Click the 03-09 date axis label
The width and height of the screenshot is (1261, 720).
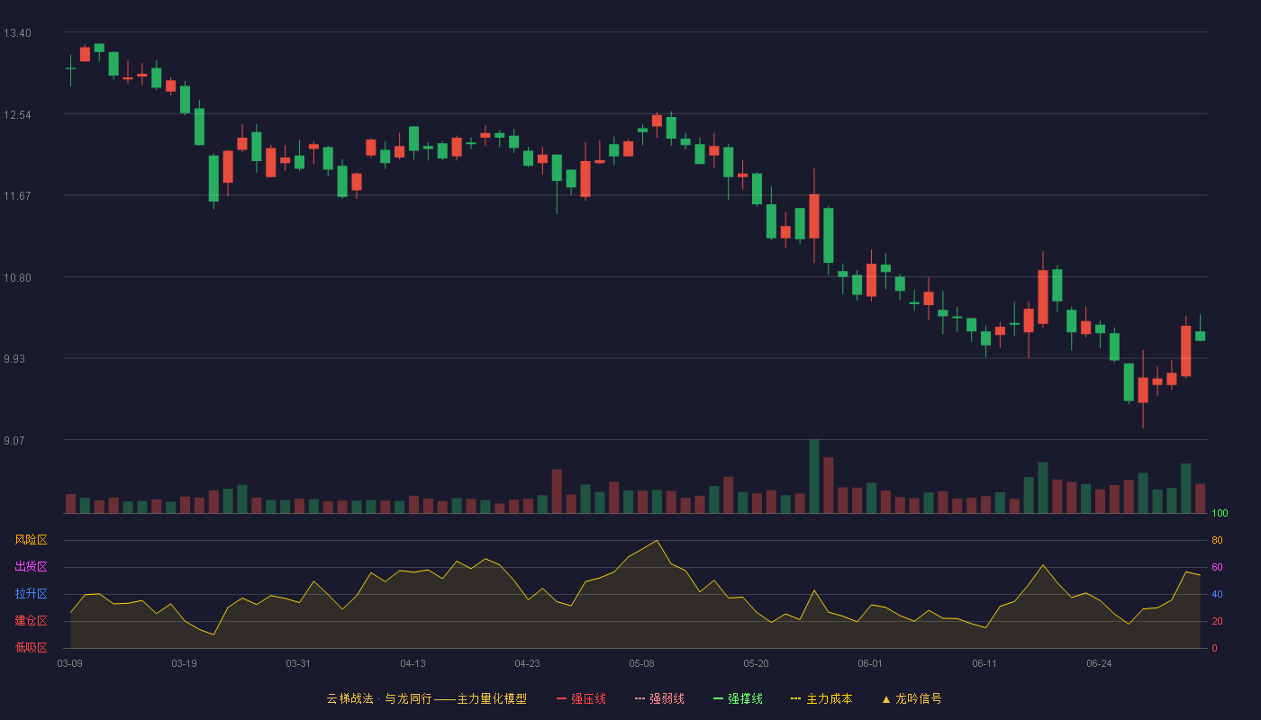(x=69, y=663)
